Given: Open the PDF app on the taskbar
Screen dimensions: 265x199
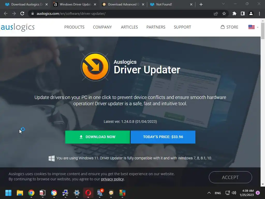Looking at the screenshot, I should click(x=43, y=193).
